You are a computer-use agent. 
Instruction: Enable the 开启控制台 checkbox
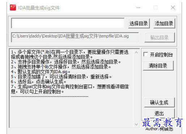(146, 55)
